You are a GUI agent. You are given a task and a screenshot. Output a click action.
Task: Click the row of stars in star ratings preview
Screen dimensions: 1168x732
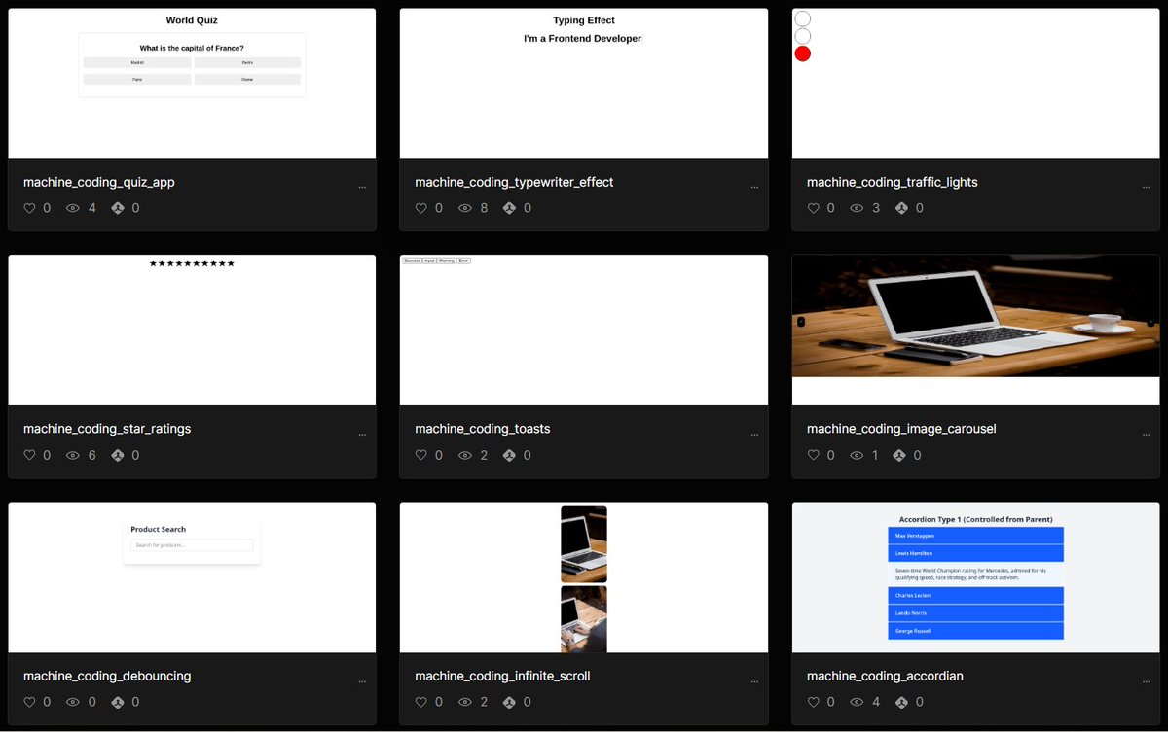192,263
